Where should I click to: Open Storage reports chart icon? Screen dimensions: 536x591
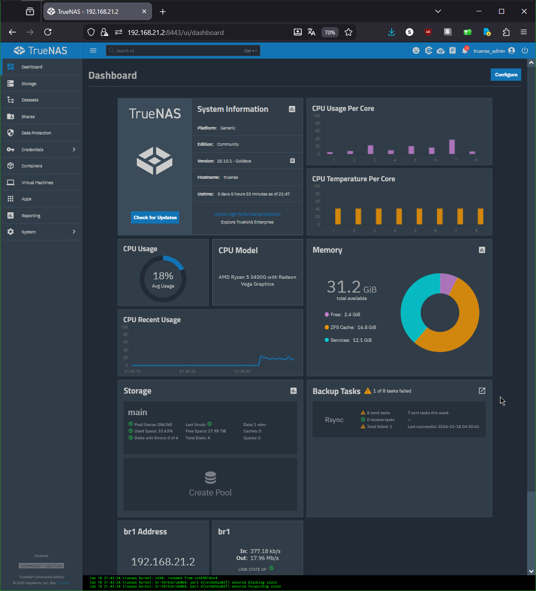[x=293, y=391]
